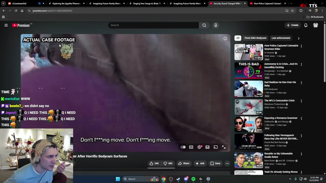This screenshot has width=326, height=183.
Task: Show video info card icon
Action: tap(225, 38)
